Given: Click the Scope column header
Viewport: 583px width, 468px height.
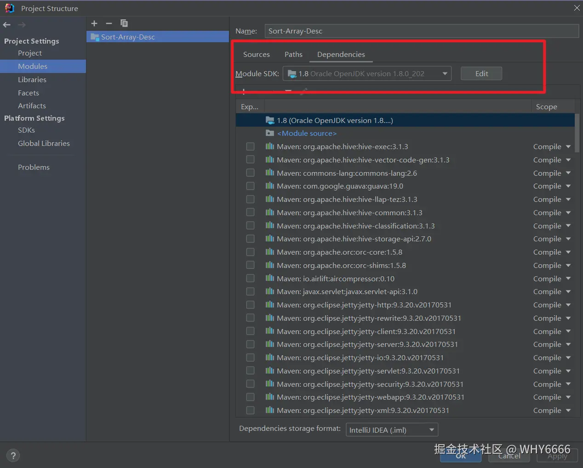Looking at the screenshot, I should (547, 106).
